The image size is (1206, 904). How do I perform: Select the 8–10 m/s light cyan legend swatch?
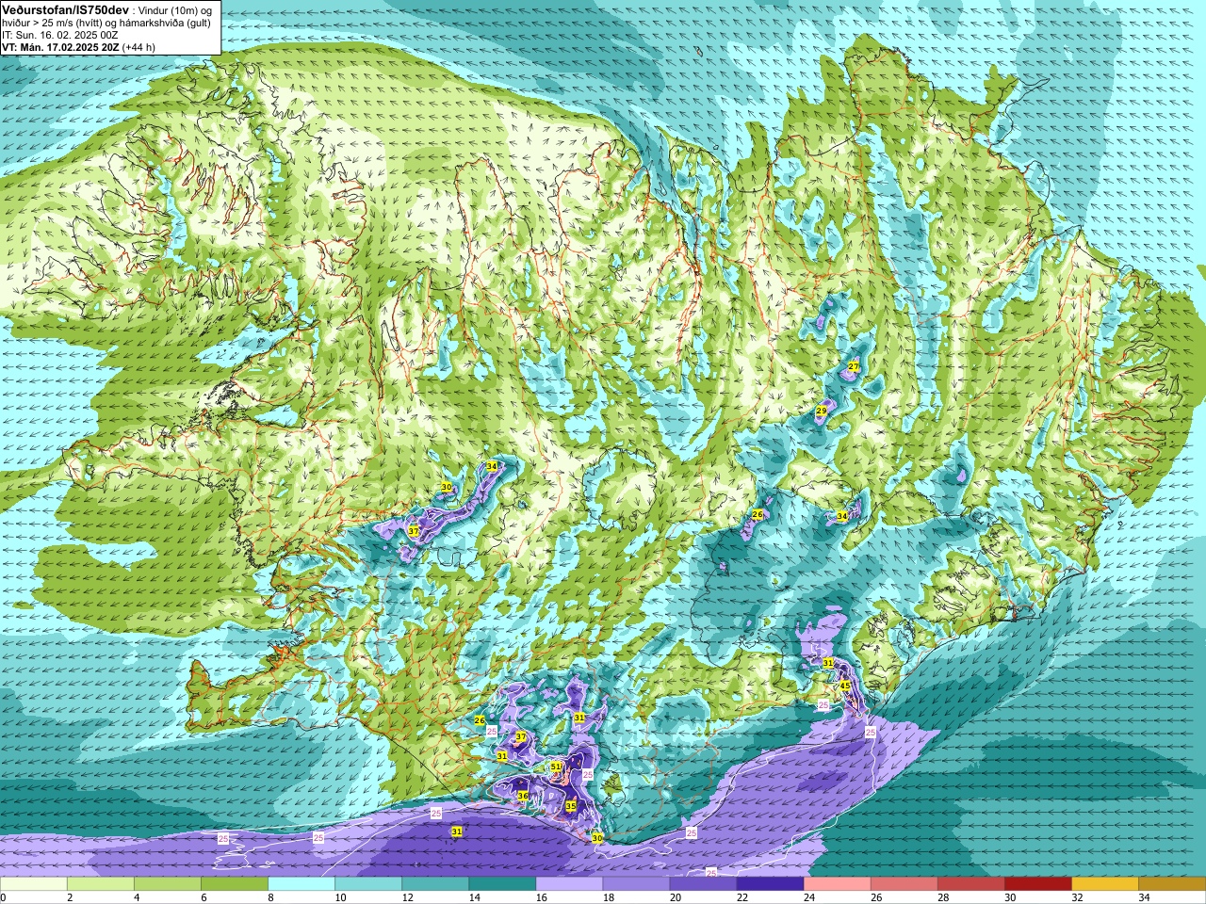click(301, 883)
